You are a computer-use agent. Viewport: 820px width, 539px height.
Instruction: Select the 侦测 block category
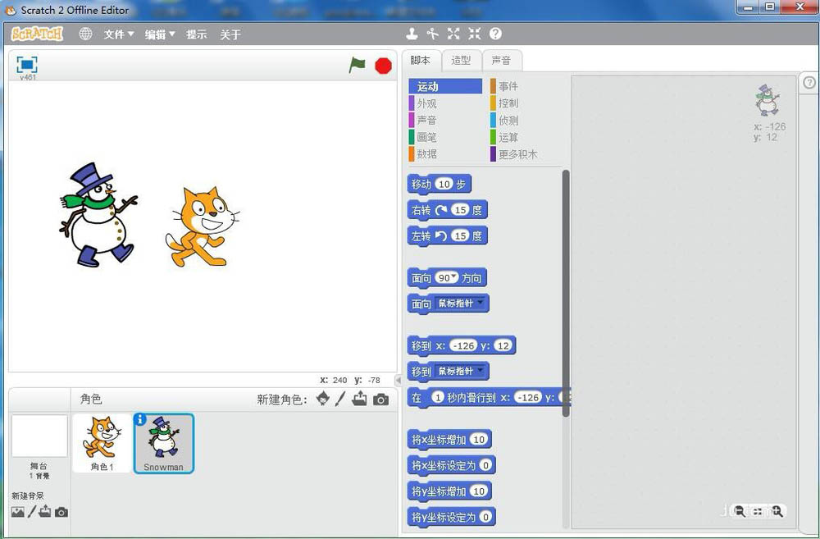click(526, 121)
